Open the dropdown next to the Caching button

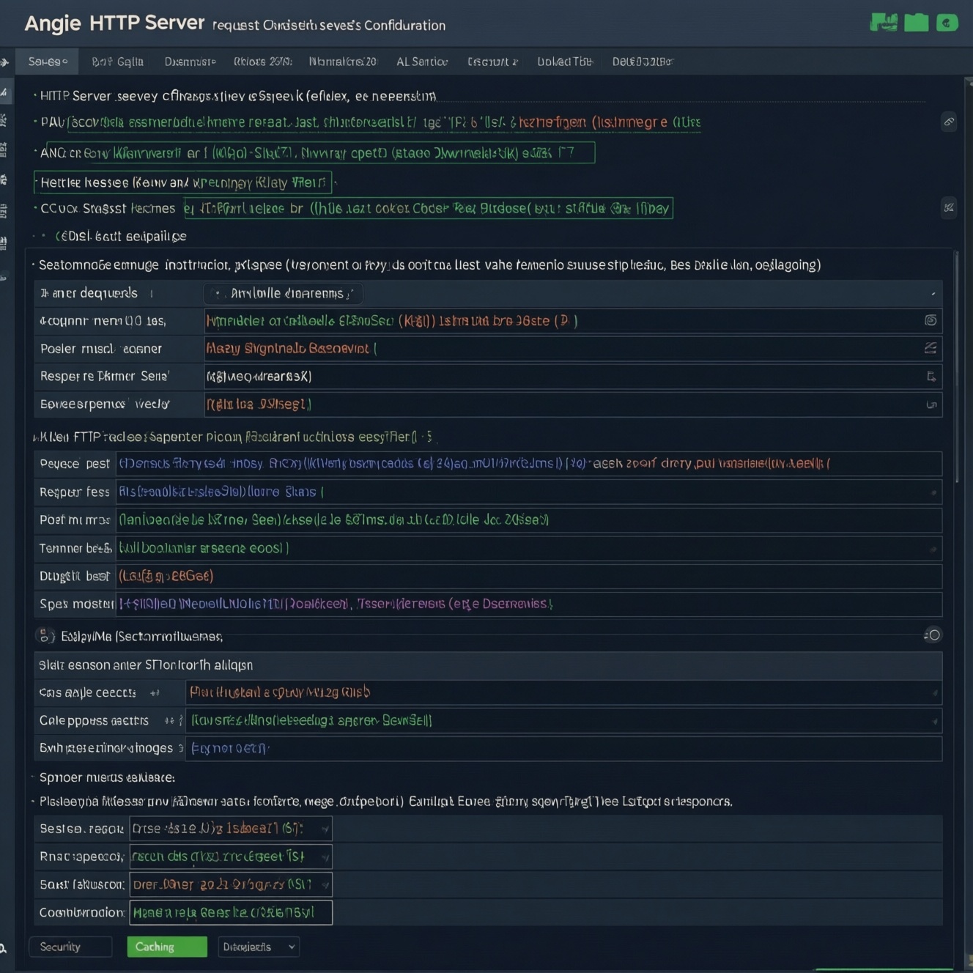259,947
